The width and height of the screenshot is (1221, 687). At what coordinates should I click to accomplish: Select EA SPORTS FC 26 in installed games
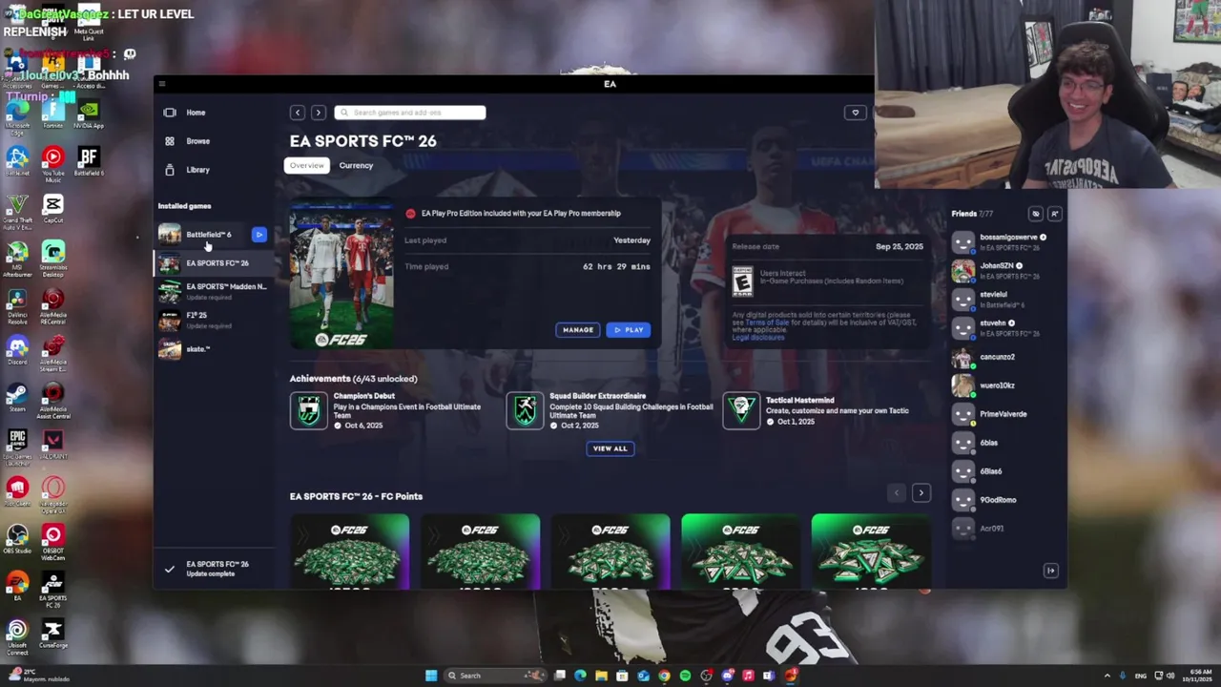(215, 263)
